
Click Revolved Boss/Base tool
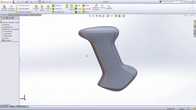(x=11, y=8)
